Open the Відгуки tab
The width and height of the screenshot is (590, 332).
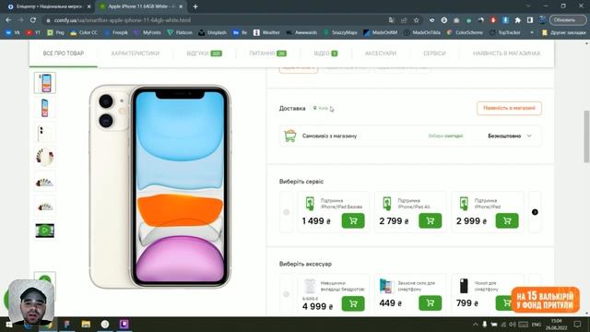pyautogui.click(x=205, y=53)
